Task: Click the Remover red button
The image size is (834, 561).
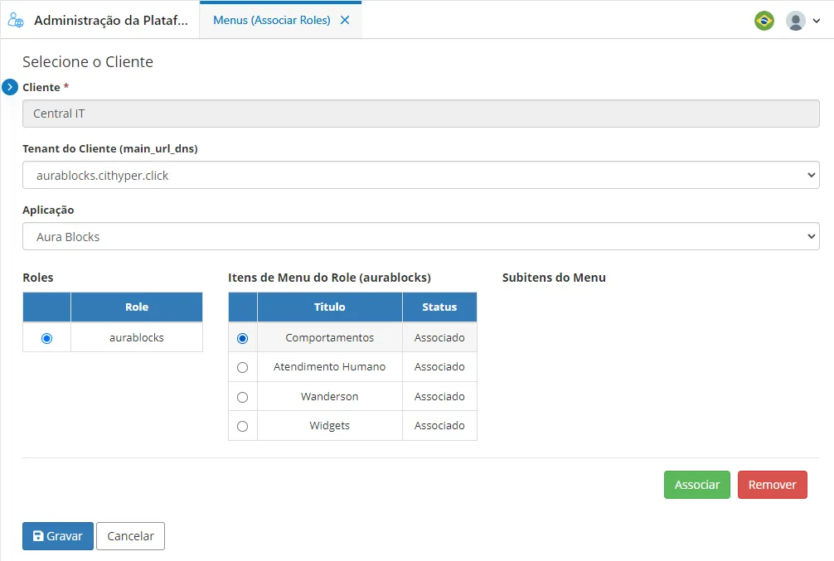Action: coord(773,485)
